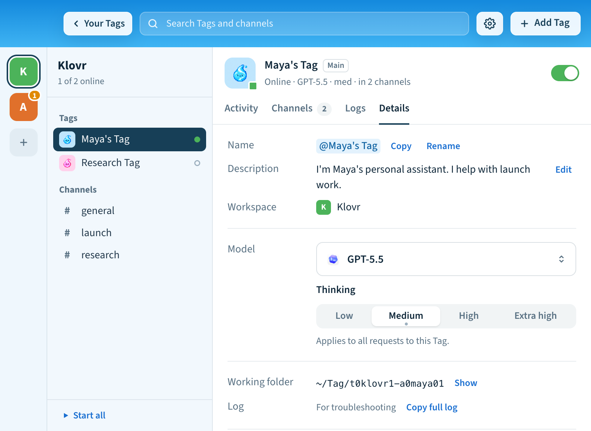Set thinking level to Medium
591x431 pixels.
(x=406, y=316)
